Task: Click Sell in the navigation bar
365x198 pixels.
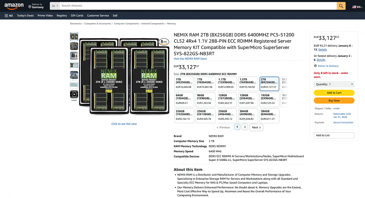Action: pyautogui.click(x=115, y=16)
